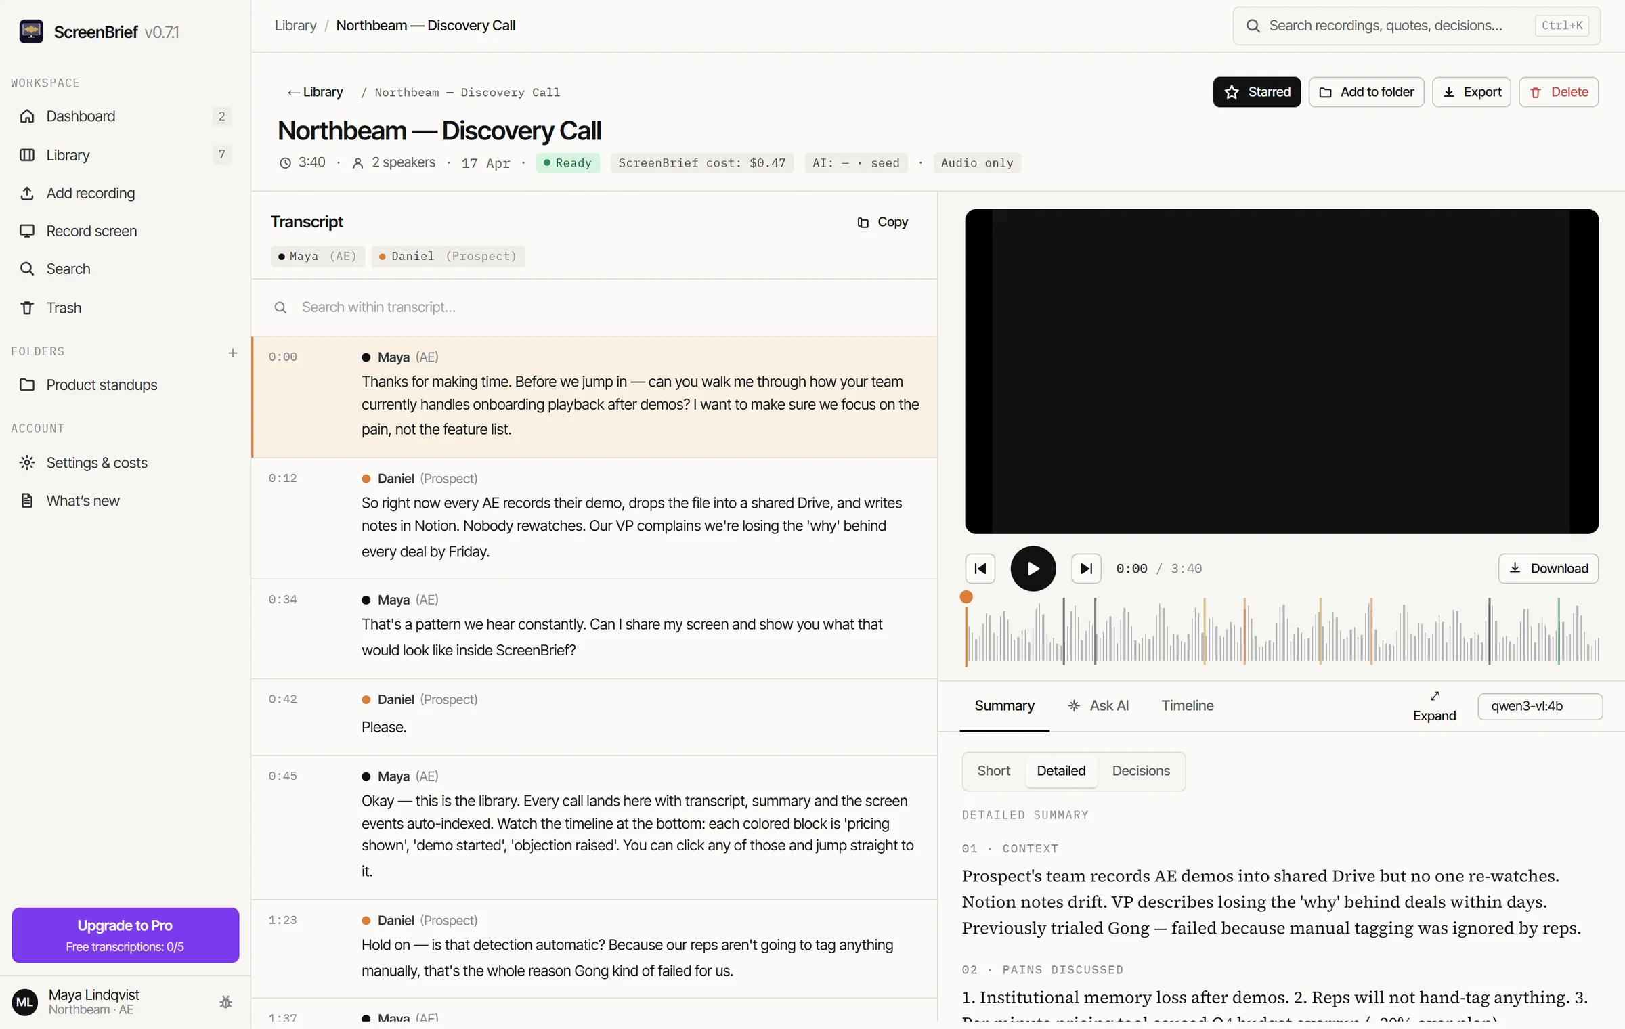This screenshot has height=1029, width=1625.
Task: Switch to the Ask AI tab
Action: (x=1098, y=706)
